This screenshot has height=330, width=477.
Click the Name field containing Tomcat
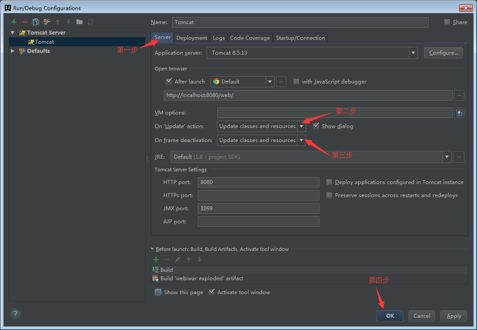point(300,22)
